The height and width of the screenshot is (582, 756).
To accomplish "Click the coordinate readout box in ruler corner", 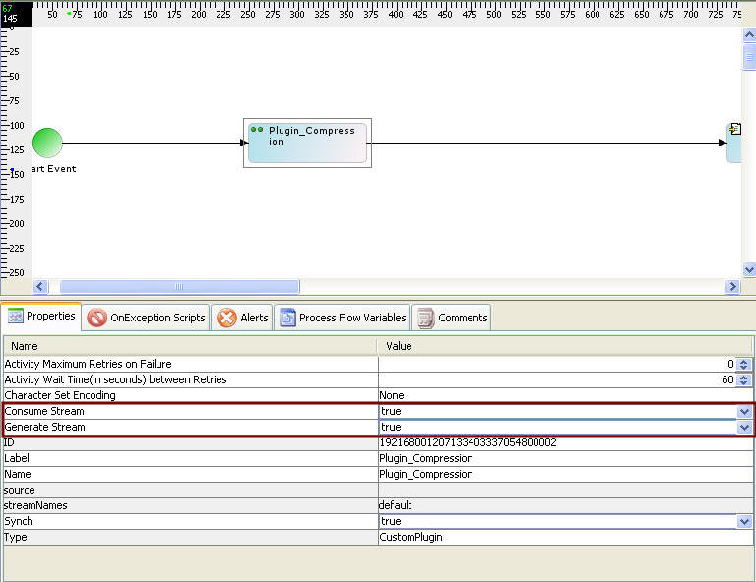I will point(17,13).
